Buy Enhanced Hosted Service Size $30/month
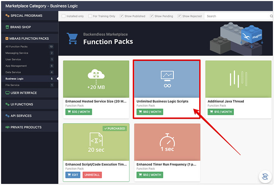The width and height of the screenshot is (274, 185). (x=79, y=112)
